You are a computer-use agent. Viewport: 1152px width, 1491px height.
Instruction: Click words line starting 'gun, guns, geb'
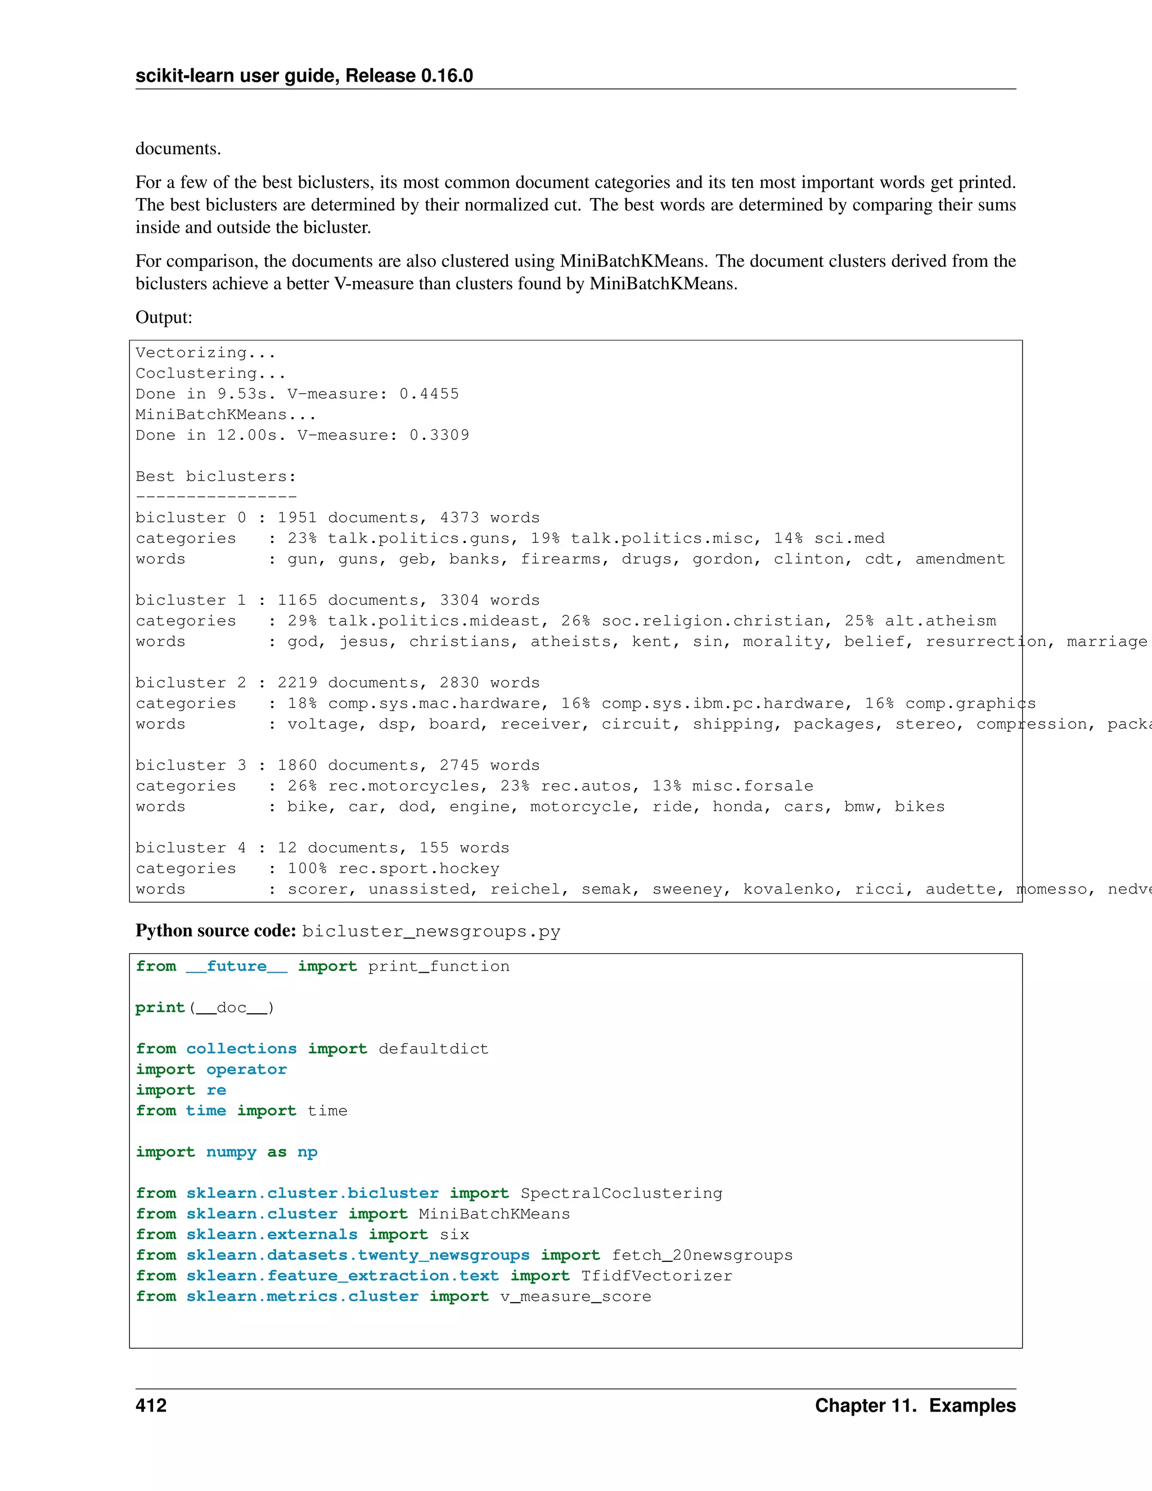pos(570,559)
